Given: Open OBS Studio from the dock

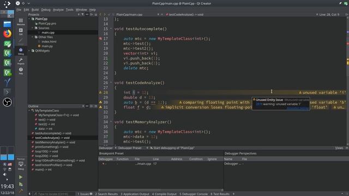Looking at the screenshot, I should pos(7,102).
